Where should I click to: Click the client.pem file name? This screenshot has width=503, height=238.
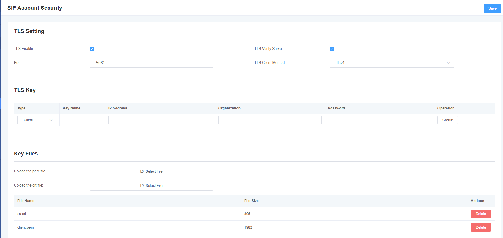(x=25, y=227)
